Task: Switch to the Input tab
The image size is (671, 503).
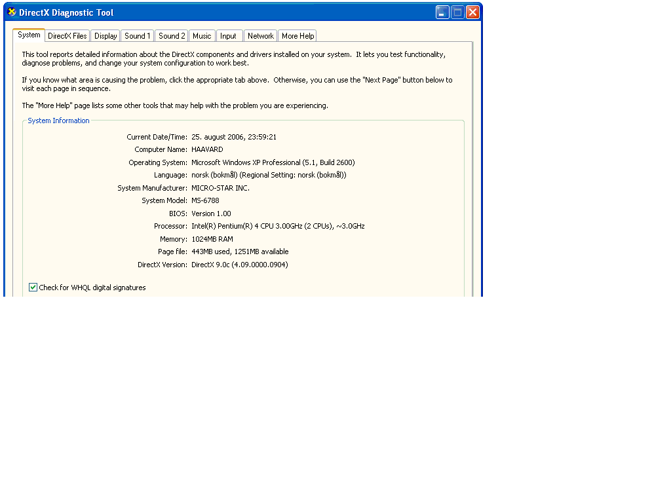Action: (228, 36)
